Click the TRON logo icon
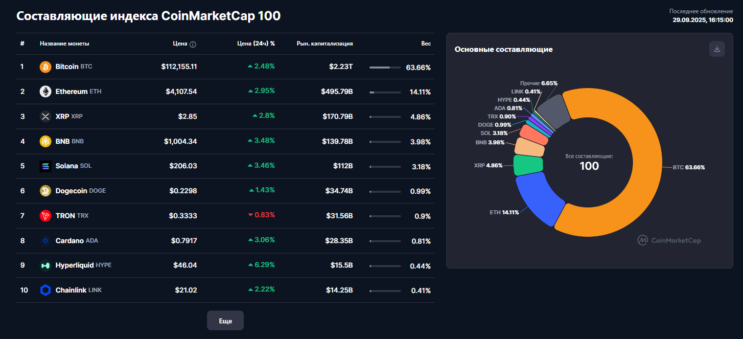 click(x=46, y=216)
